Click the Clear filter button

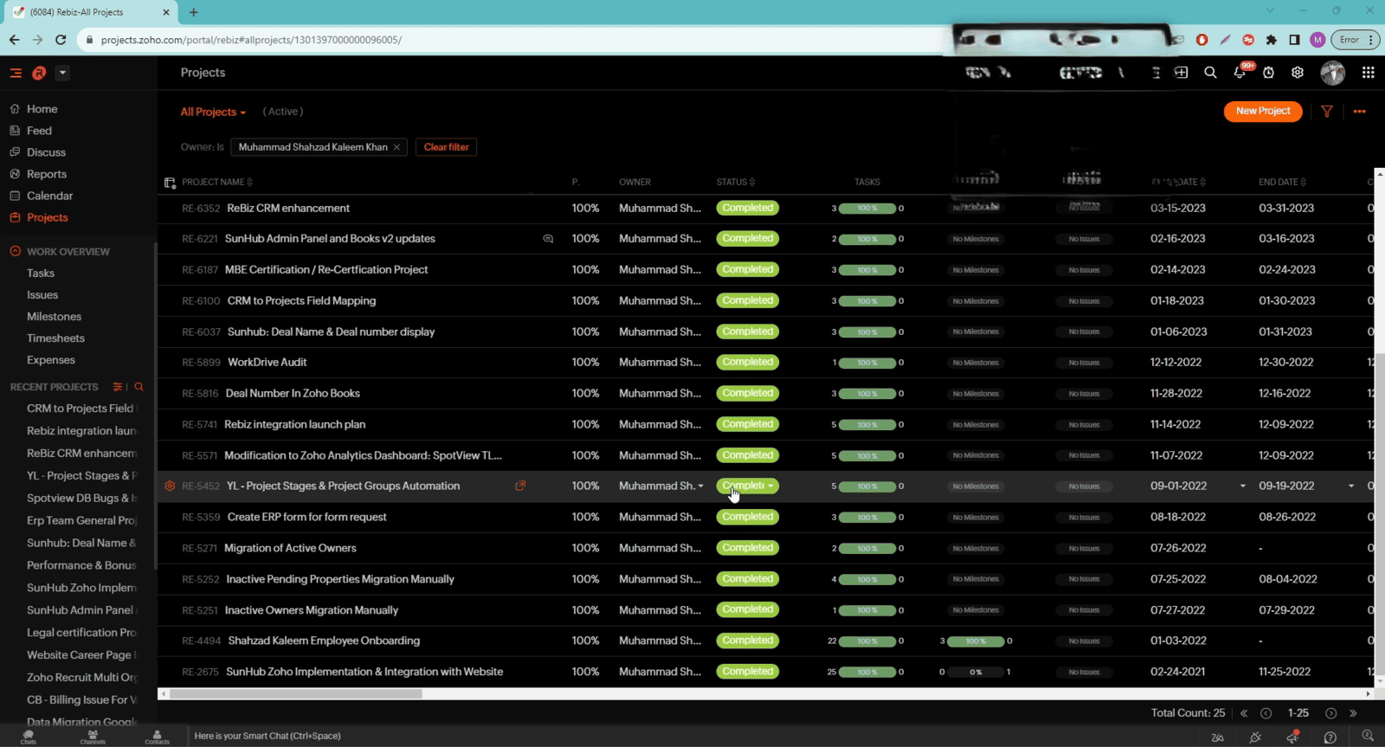[x=446, y=147]
